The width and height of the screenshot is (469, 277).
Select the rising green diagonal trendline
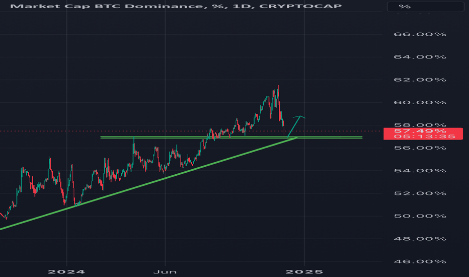[149, 183]
